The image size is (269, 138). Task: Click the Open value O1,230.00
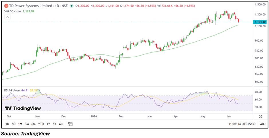(82, 6)
